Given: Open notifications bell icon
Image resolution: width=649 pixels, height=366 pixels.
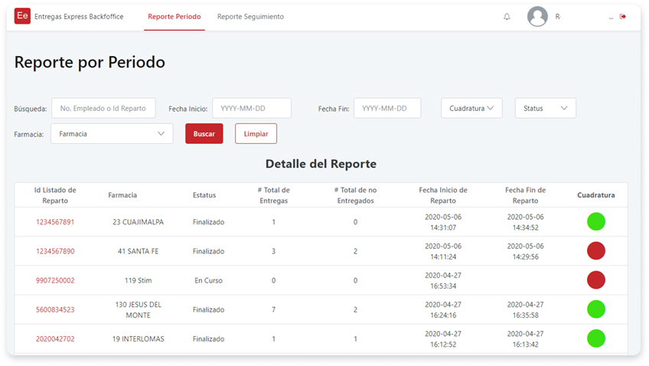Looking at the screenshot, I should 507,17.
